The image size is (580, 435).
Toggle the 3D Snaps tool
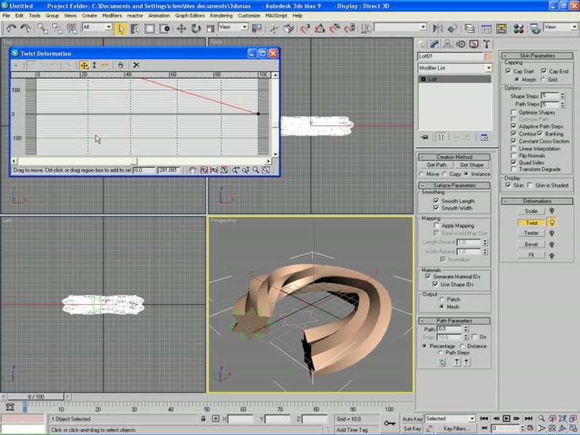(304, 28)
